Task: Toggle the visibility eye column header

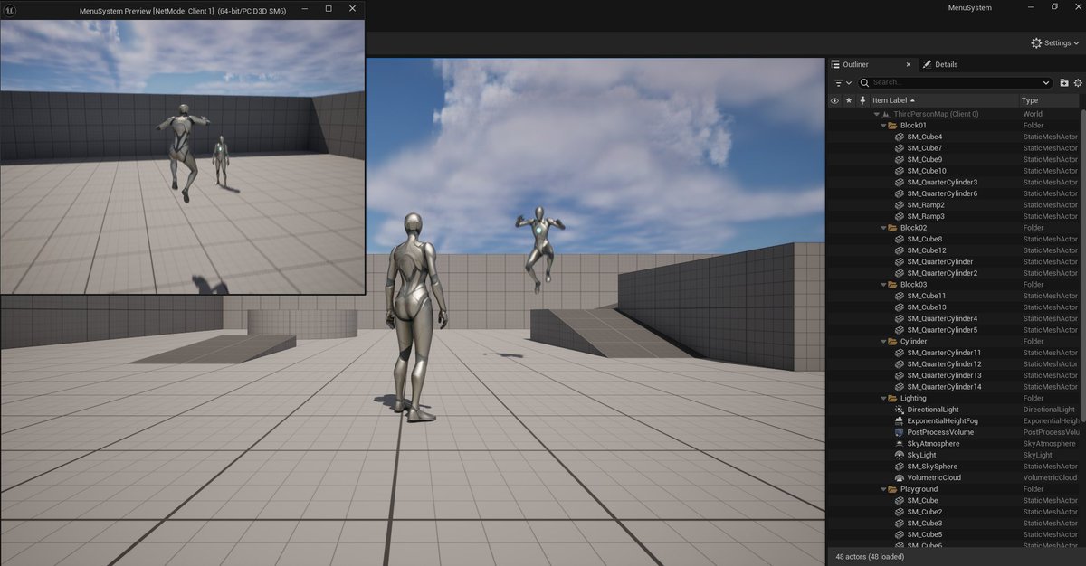Action: point(834,100)
